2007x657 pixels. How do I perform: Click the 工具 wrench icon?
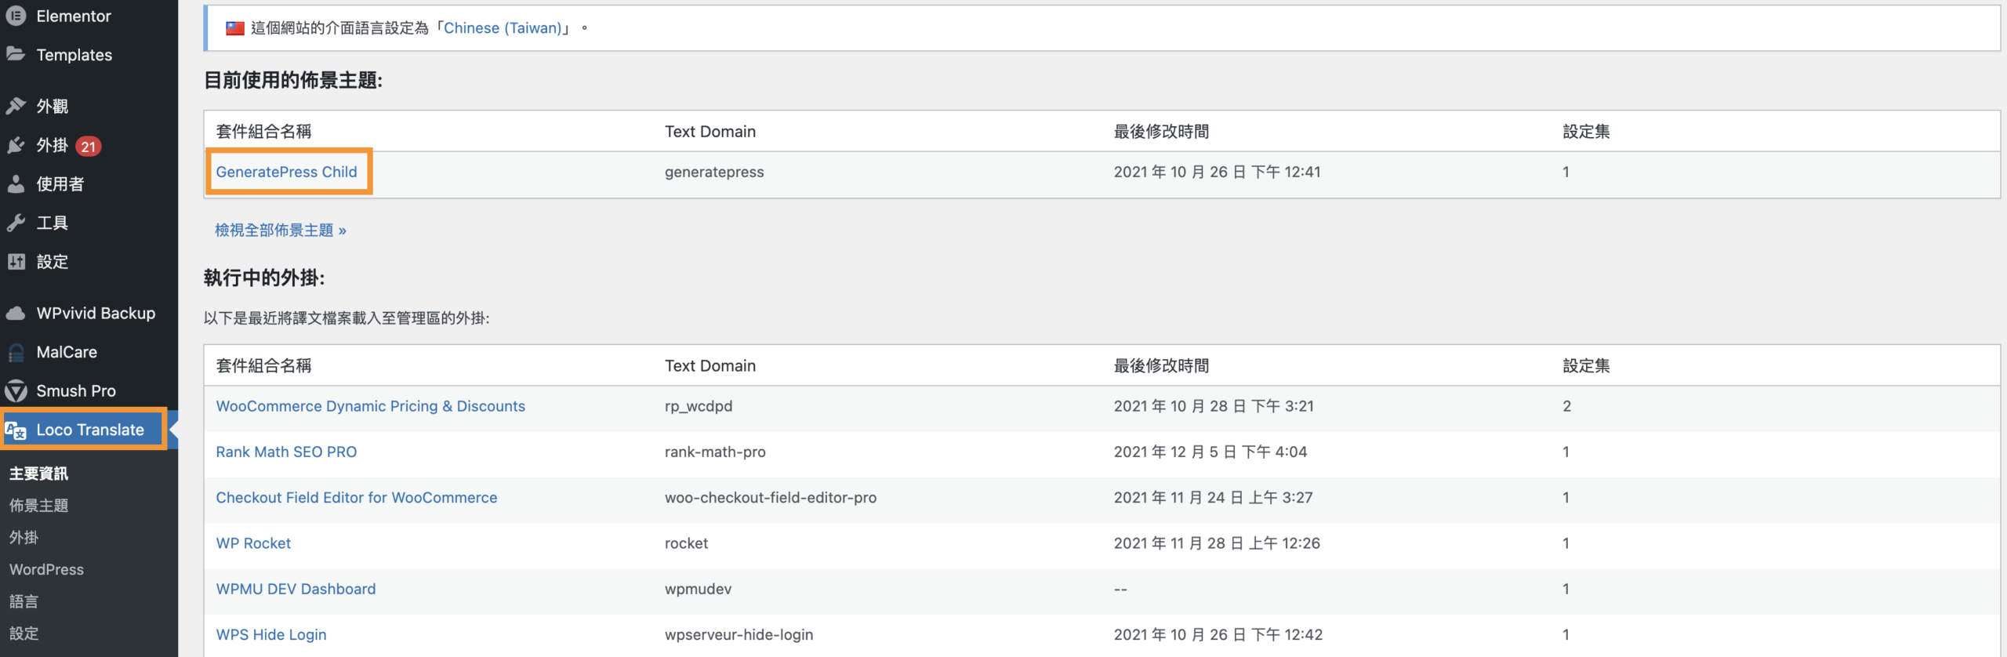16,223
